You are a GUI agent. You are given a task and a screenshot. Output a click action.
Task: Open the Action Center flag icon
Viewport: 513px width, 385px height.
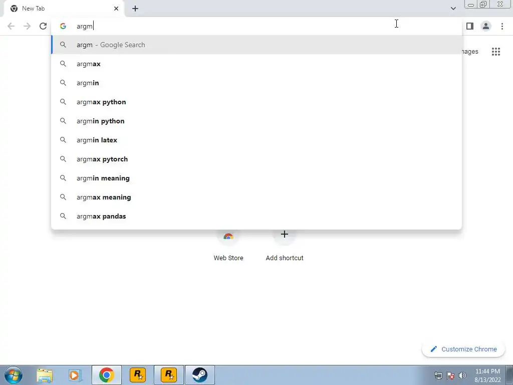click(x=450, y=375)
